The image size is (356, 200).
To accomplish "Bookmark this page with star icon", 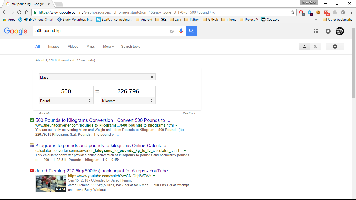I will [293, 12].
